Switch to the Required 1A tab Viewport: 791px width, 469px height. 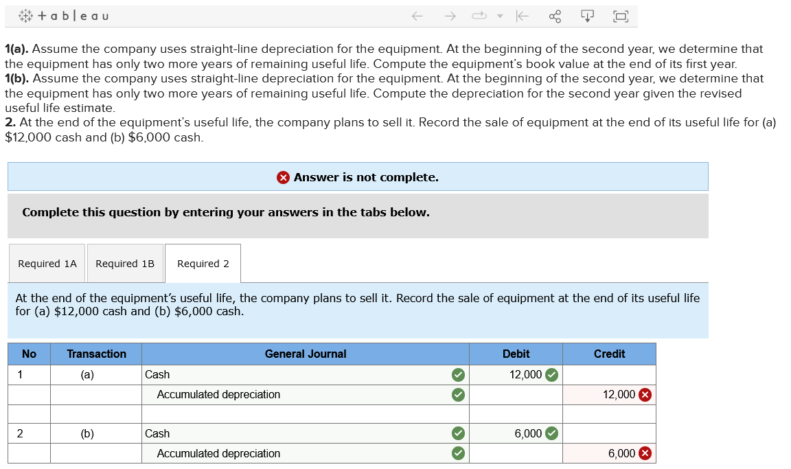click(46, 263)
